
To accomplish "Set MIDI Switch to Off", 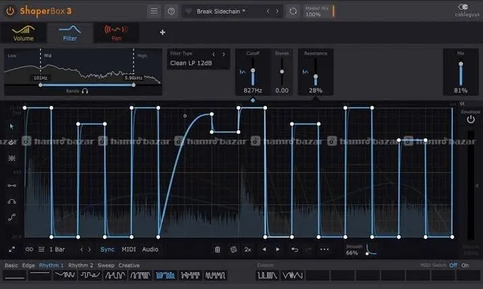I will tap(453, 265).
